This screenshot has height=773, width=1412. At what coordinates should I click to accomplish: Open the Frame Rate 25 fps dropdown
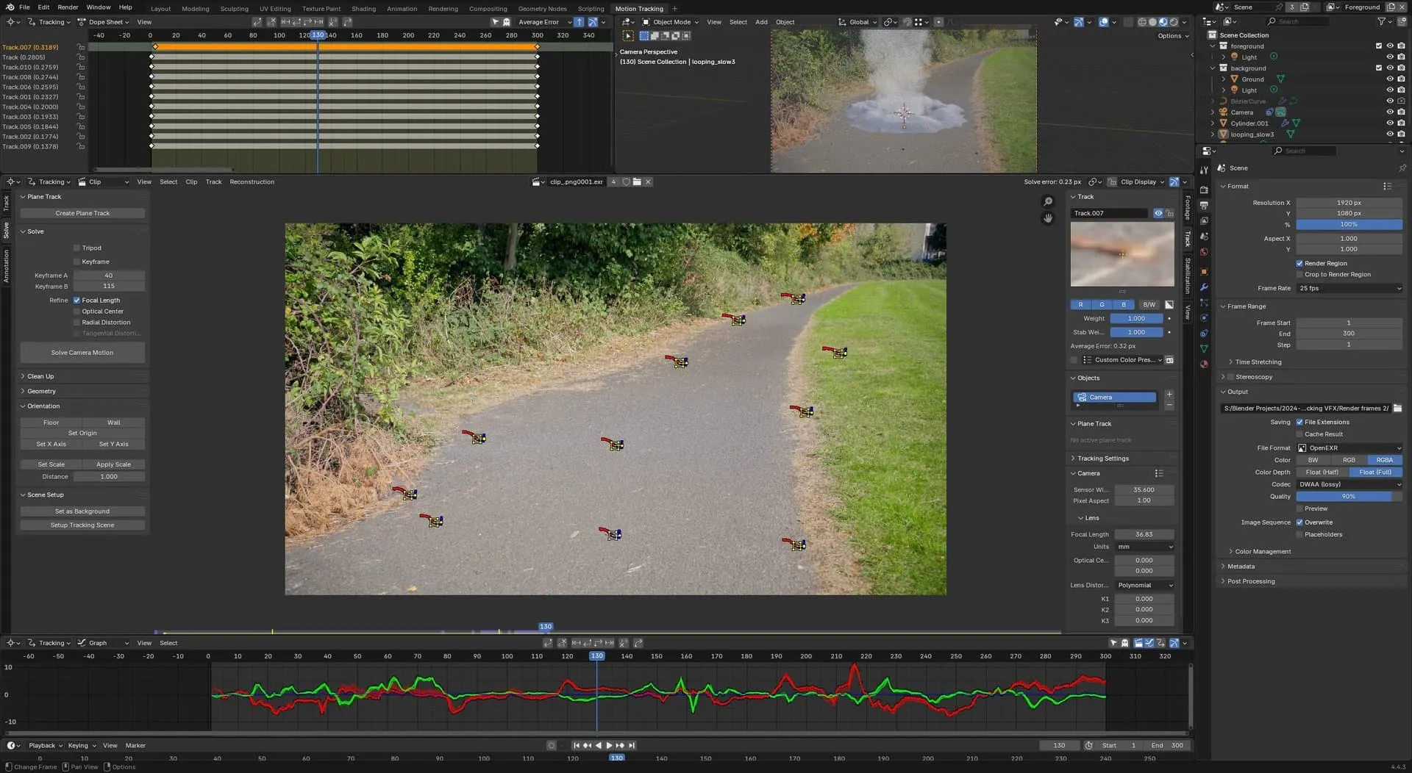[1349, 289]
